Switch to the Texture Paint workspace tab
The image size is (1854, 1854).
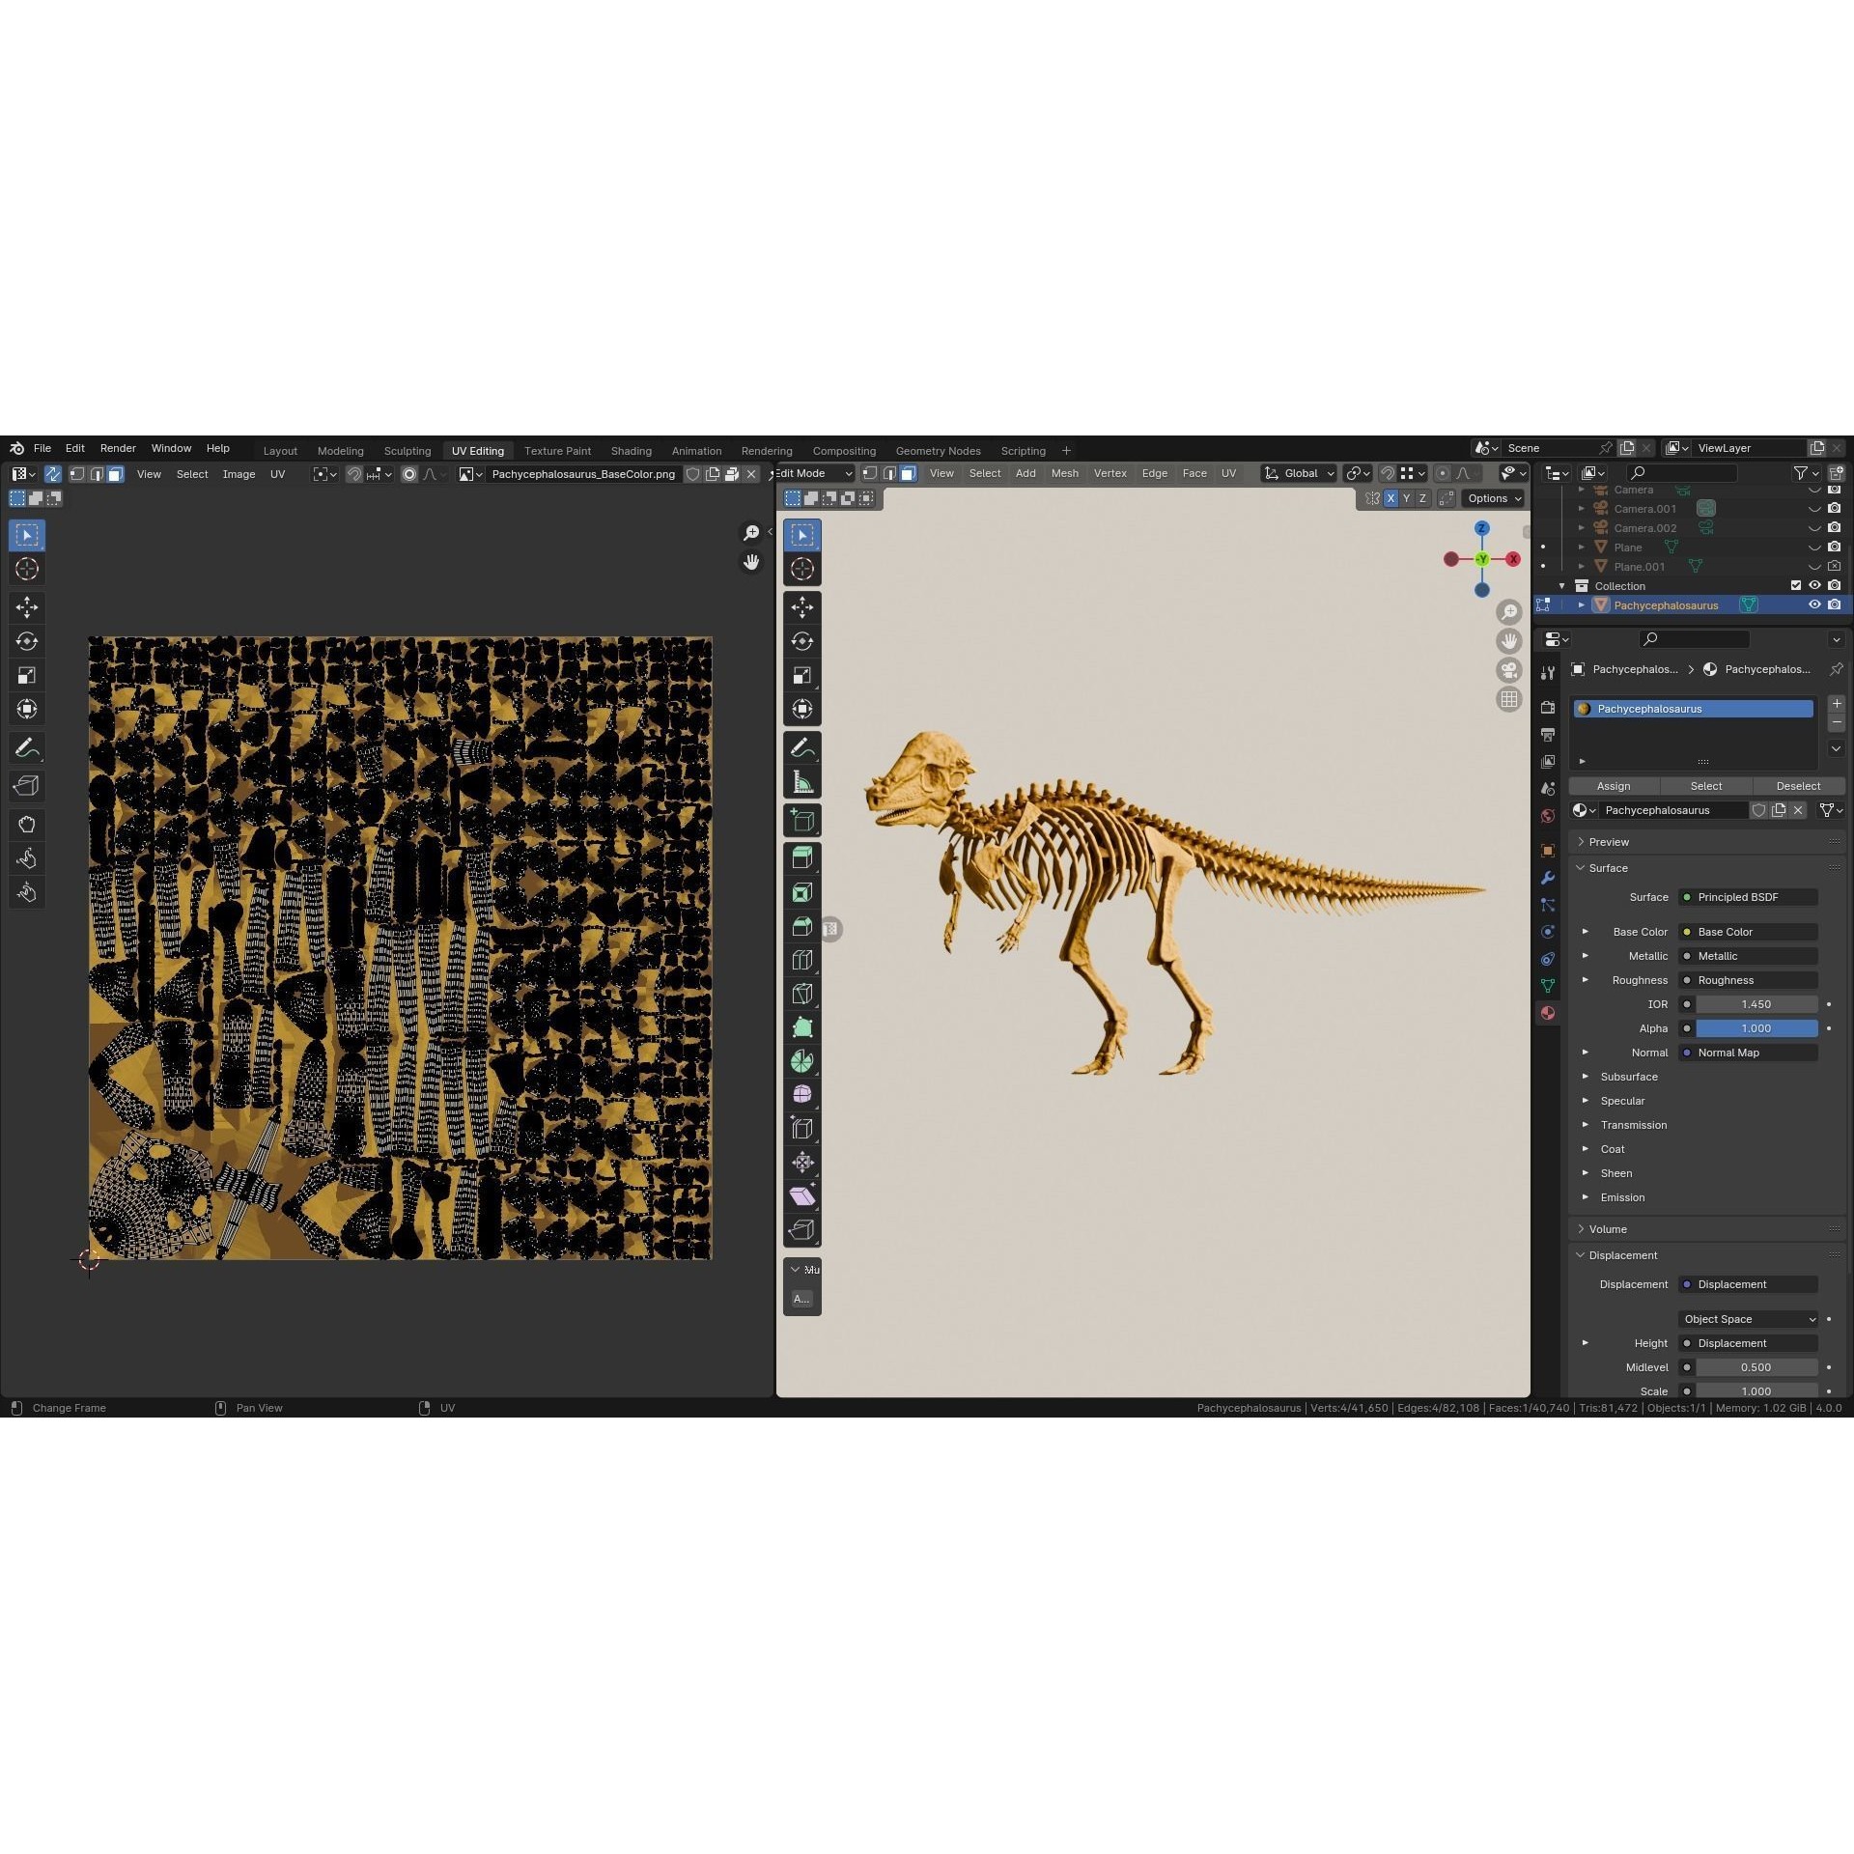click(557, 451)
